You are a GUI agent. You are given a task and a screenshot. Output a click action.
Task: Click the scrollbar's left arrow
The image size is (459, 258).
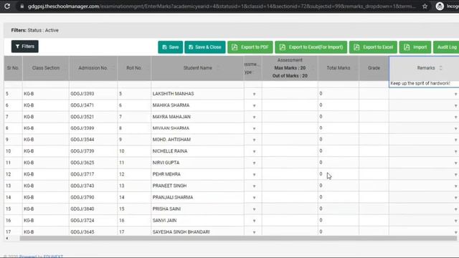coord(7,239)
